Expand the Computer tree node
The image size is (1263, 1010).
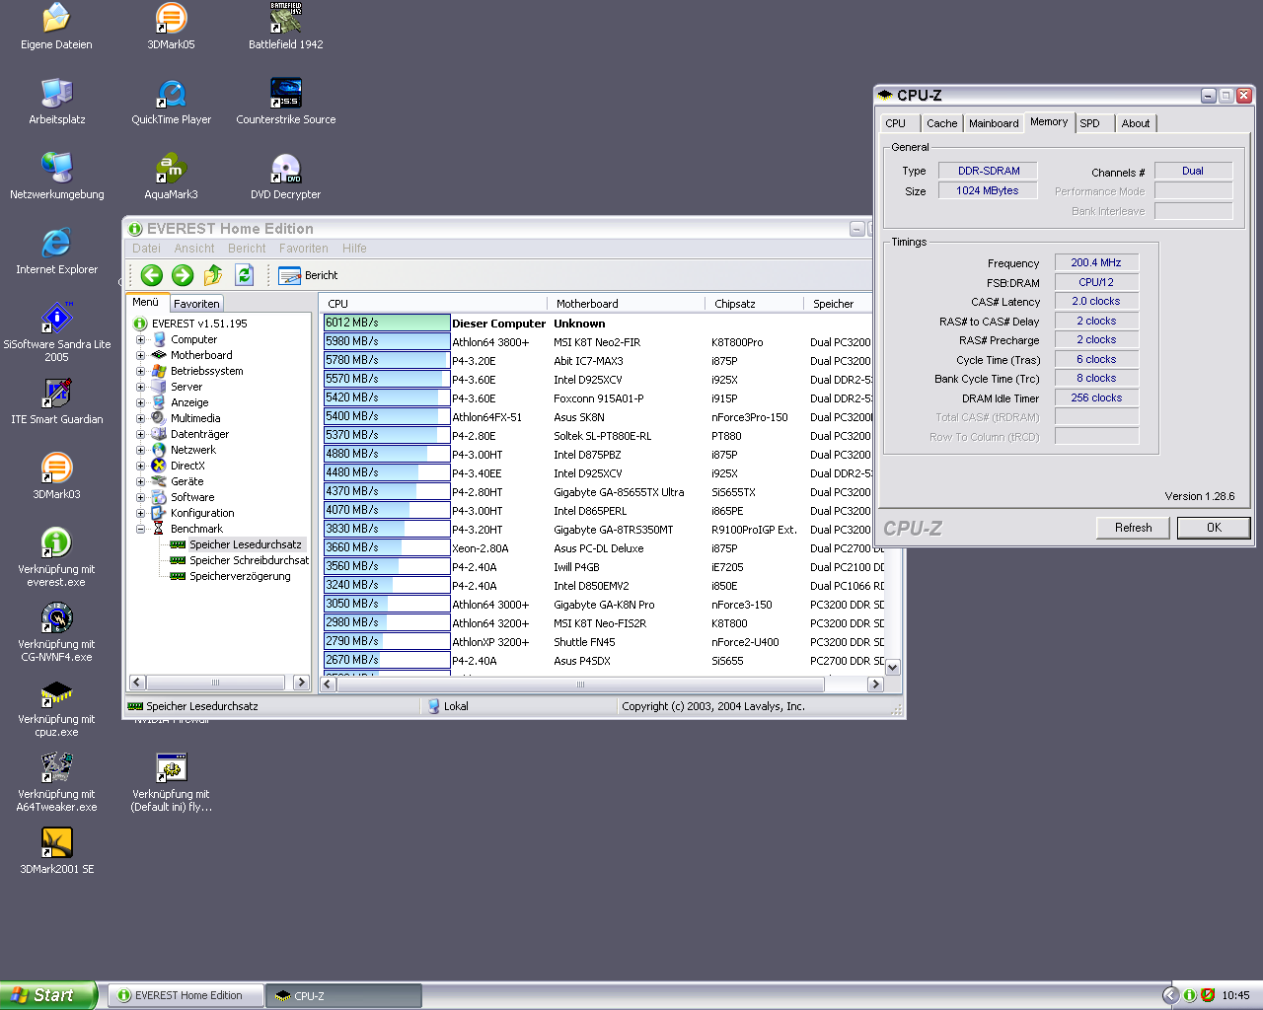click(140, 339)
